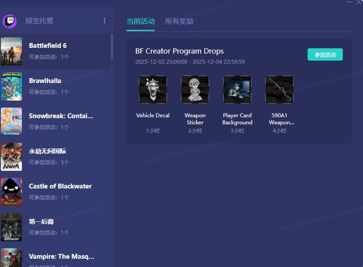The height and width of the screenshot is (267, 363).
Task: Click the 590A1 Weapon reward image
Action: pos(279,89)
